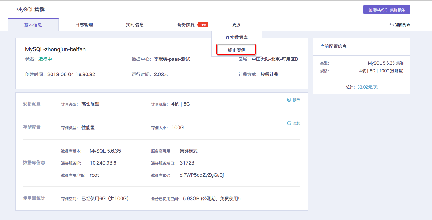Image resolution: width=432 pixels, height=220 pixels.
Task: Click the billing value 按需计费
Action: tap(269, 75)
